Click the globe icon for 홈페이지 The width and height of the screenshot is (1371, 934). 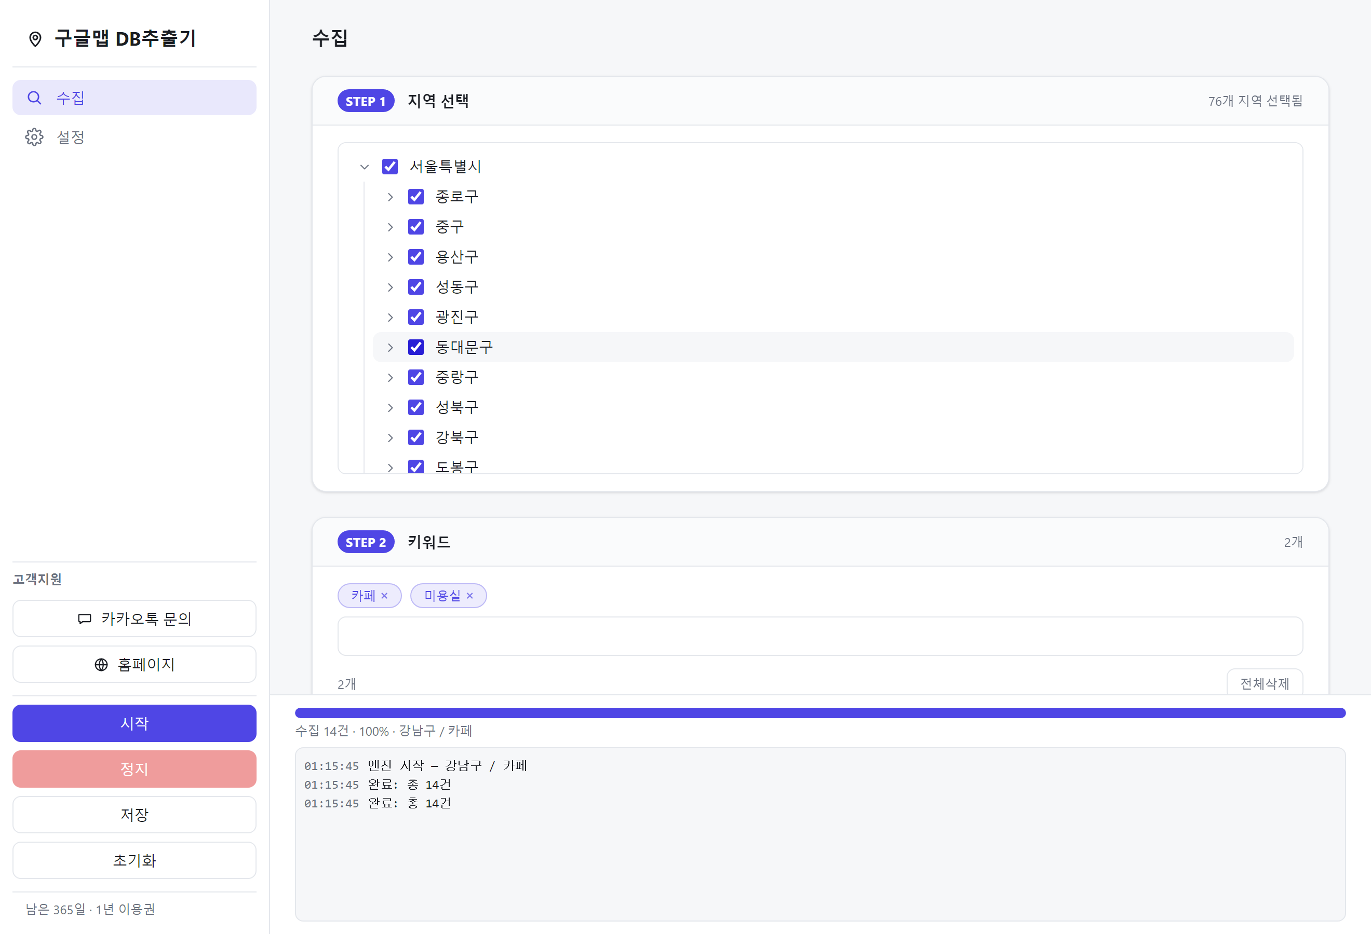coord(101,665)
